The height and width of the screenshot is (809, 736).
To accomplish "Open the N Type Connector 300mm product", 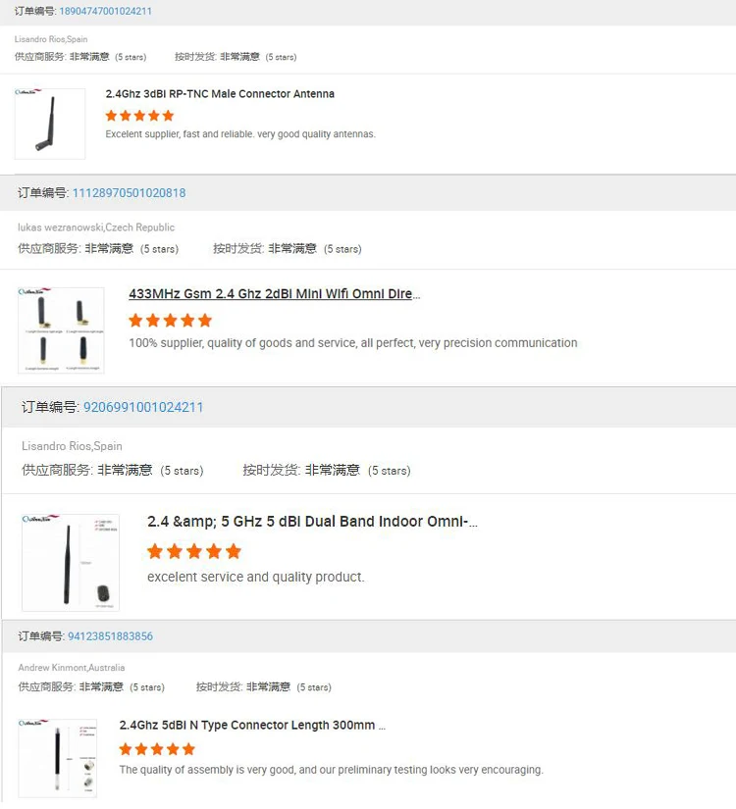I will 252,726.
